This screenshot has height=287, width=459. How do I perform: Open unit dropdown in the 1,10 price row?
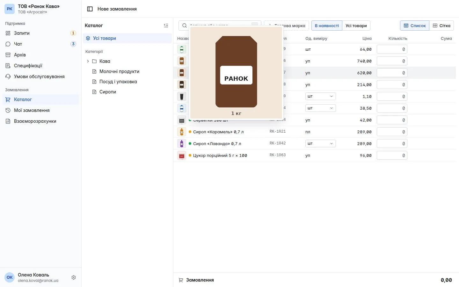click(x=320, y=96)
